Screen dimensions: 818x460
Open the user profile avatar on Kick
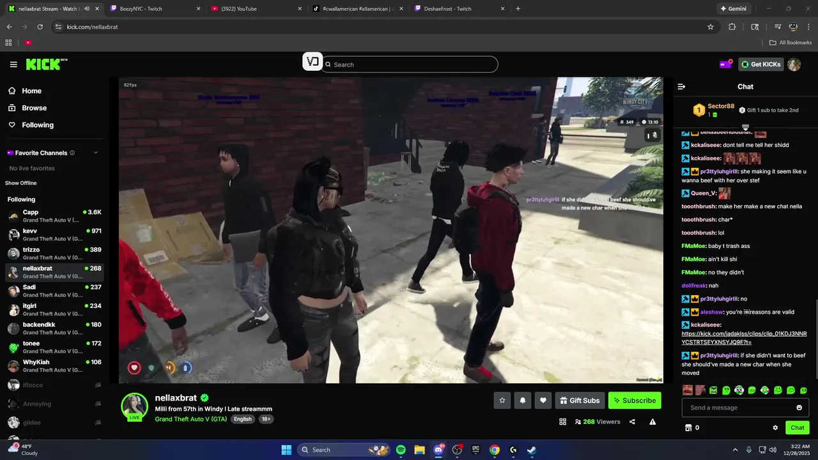tap(794, 64)
